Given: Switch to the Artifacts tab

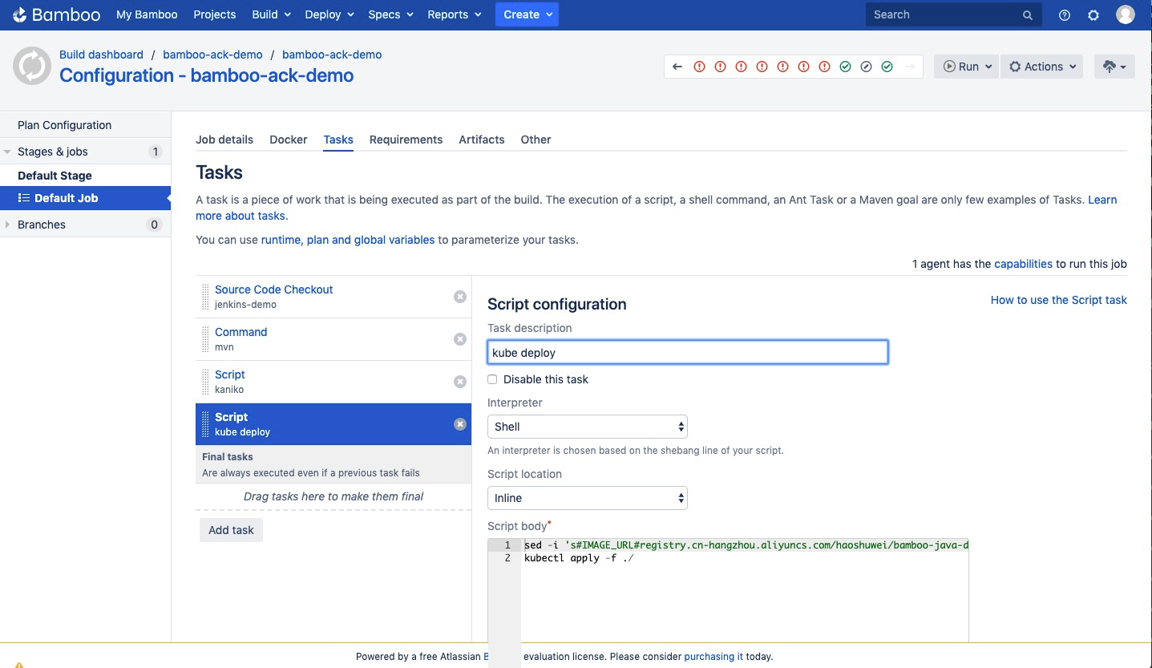Looking at the screenshot, I should click(482, 140).
